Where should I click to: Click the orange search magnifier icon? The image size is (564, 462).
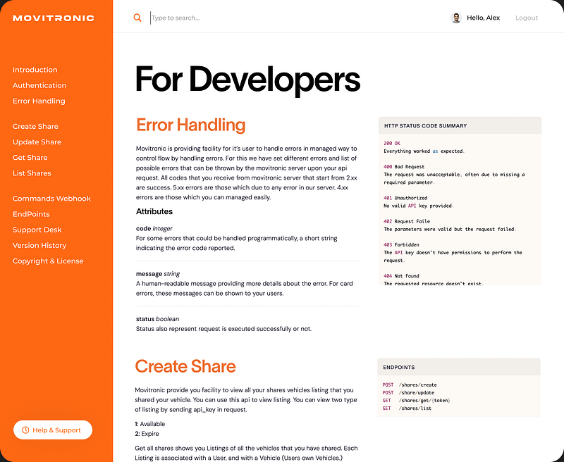point(137,18)
